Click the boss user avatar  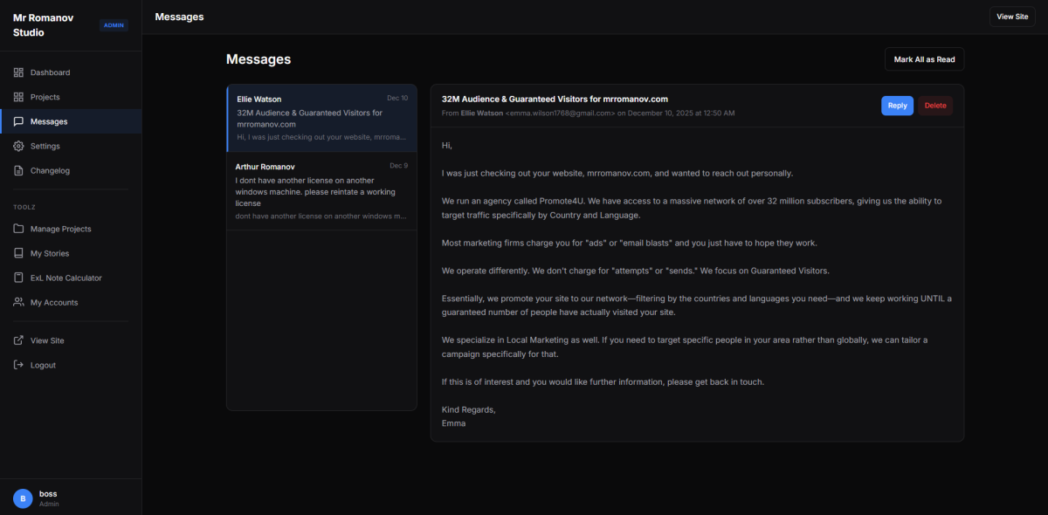(x=23, y=498)
